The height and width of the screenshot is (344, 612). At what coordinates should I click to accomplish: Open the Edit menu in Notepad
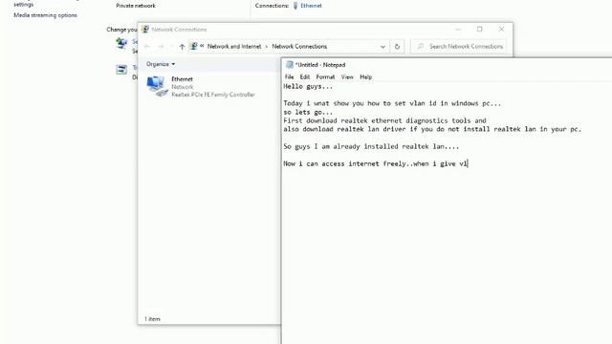pyautogui.click(x=305, y=76)
